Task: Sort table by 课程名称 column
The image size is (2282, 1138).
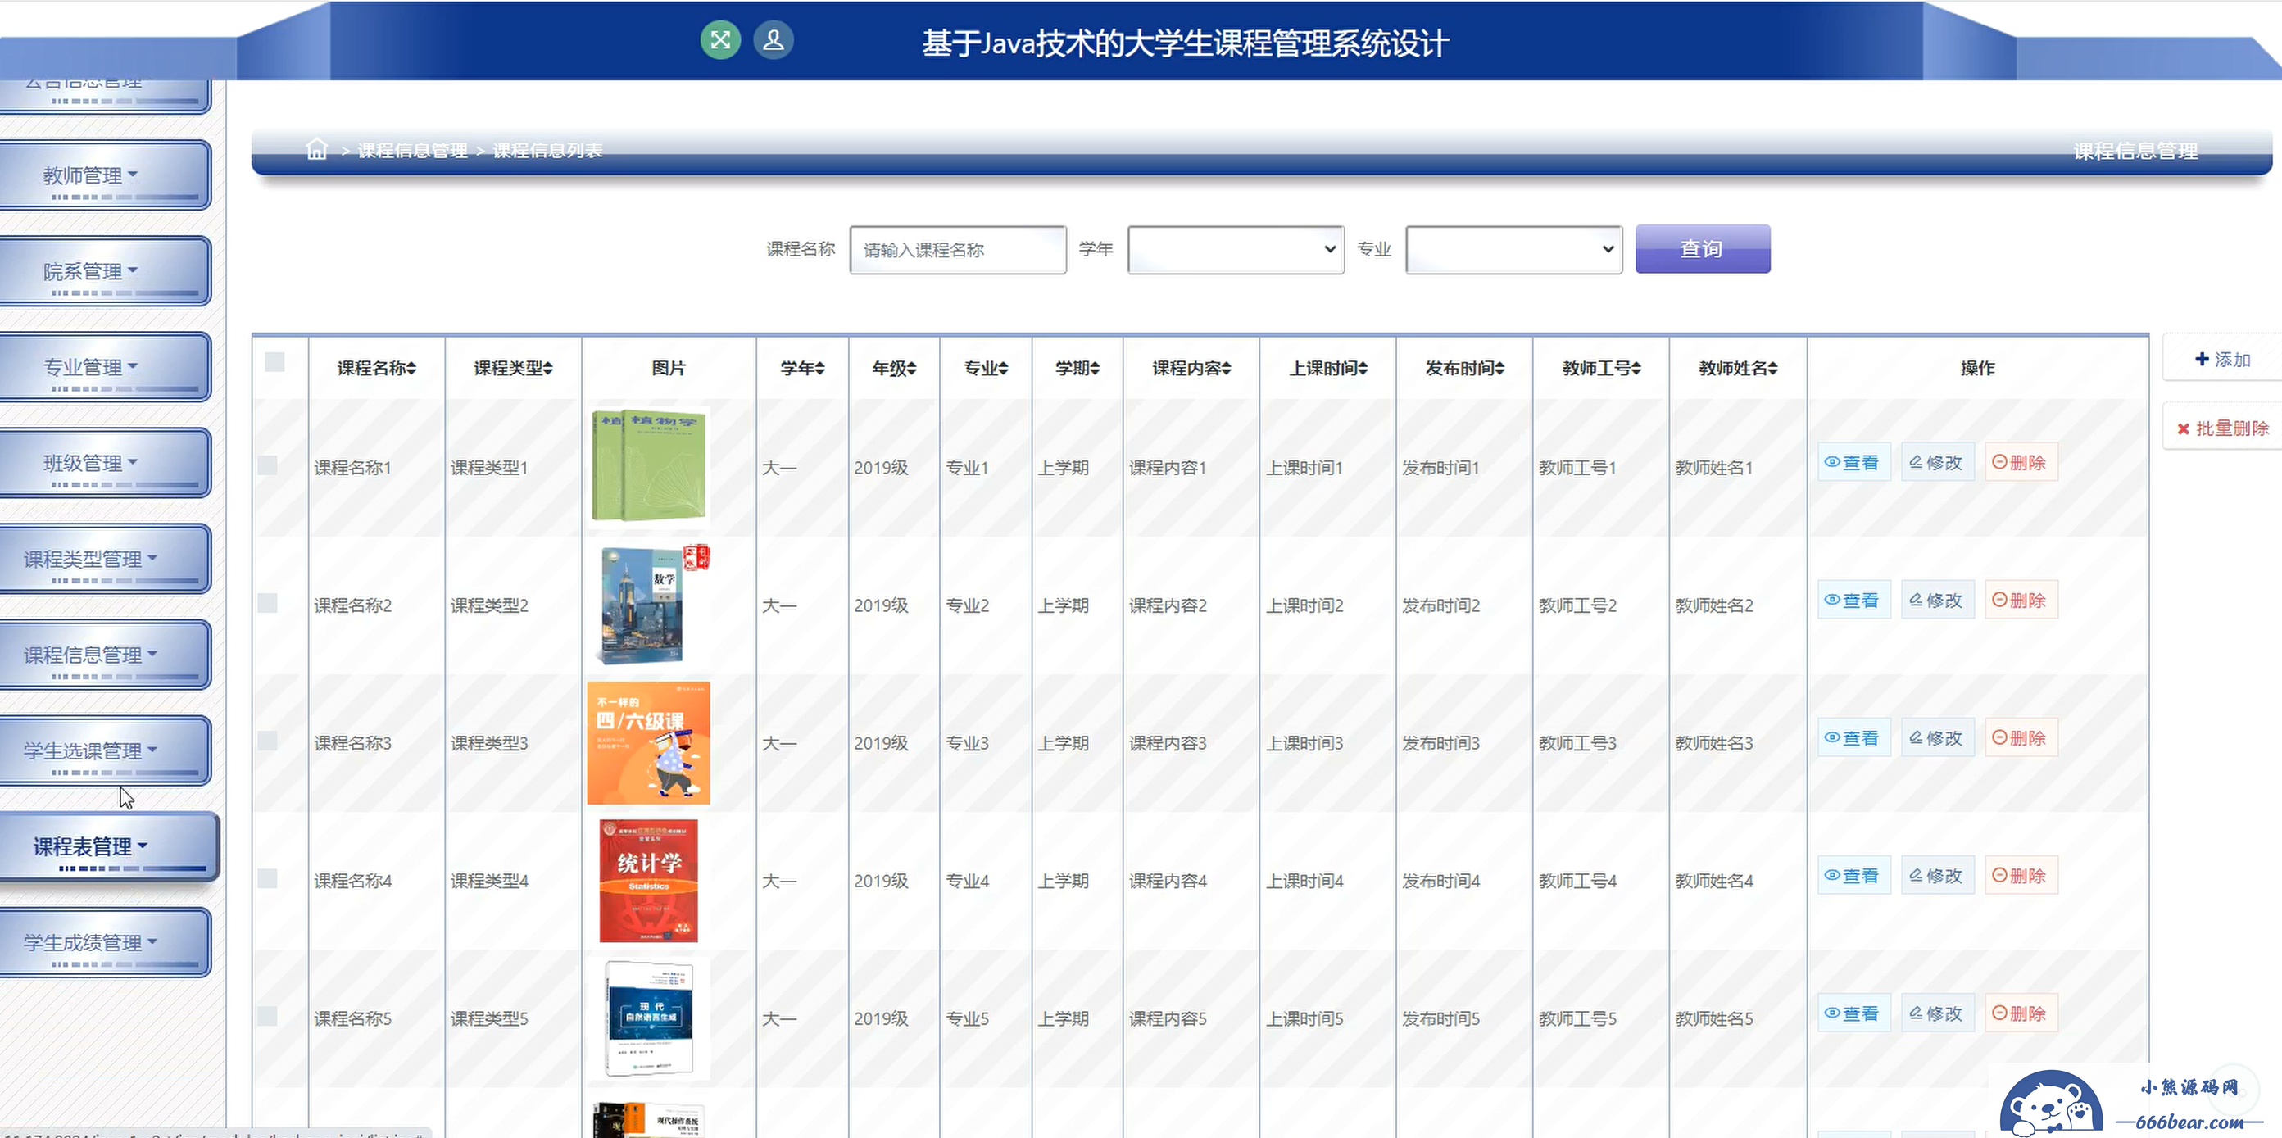Action: pos(376,368)
